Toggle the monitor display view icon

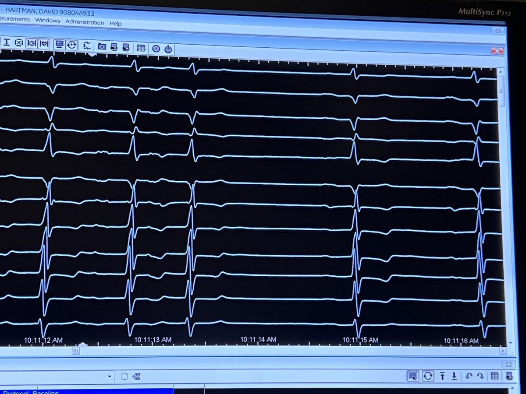point(60,44)
